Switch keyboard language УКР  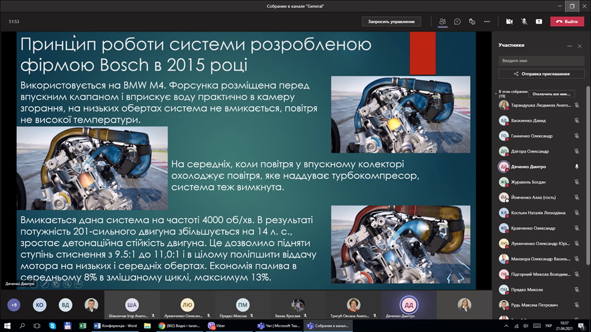(549, 325)
